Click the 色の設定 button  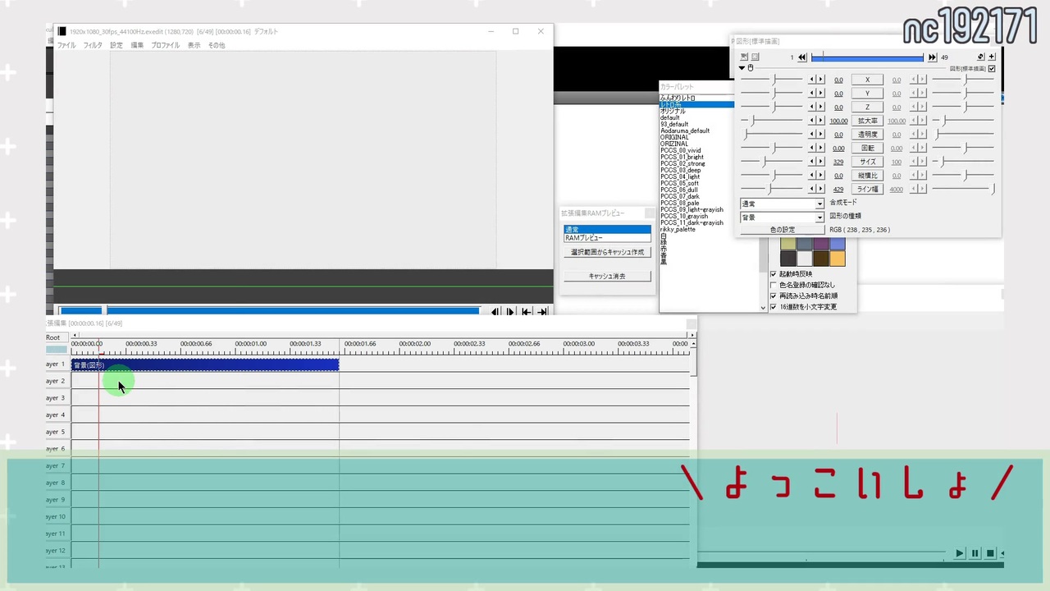(x=782, y=230)
